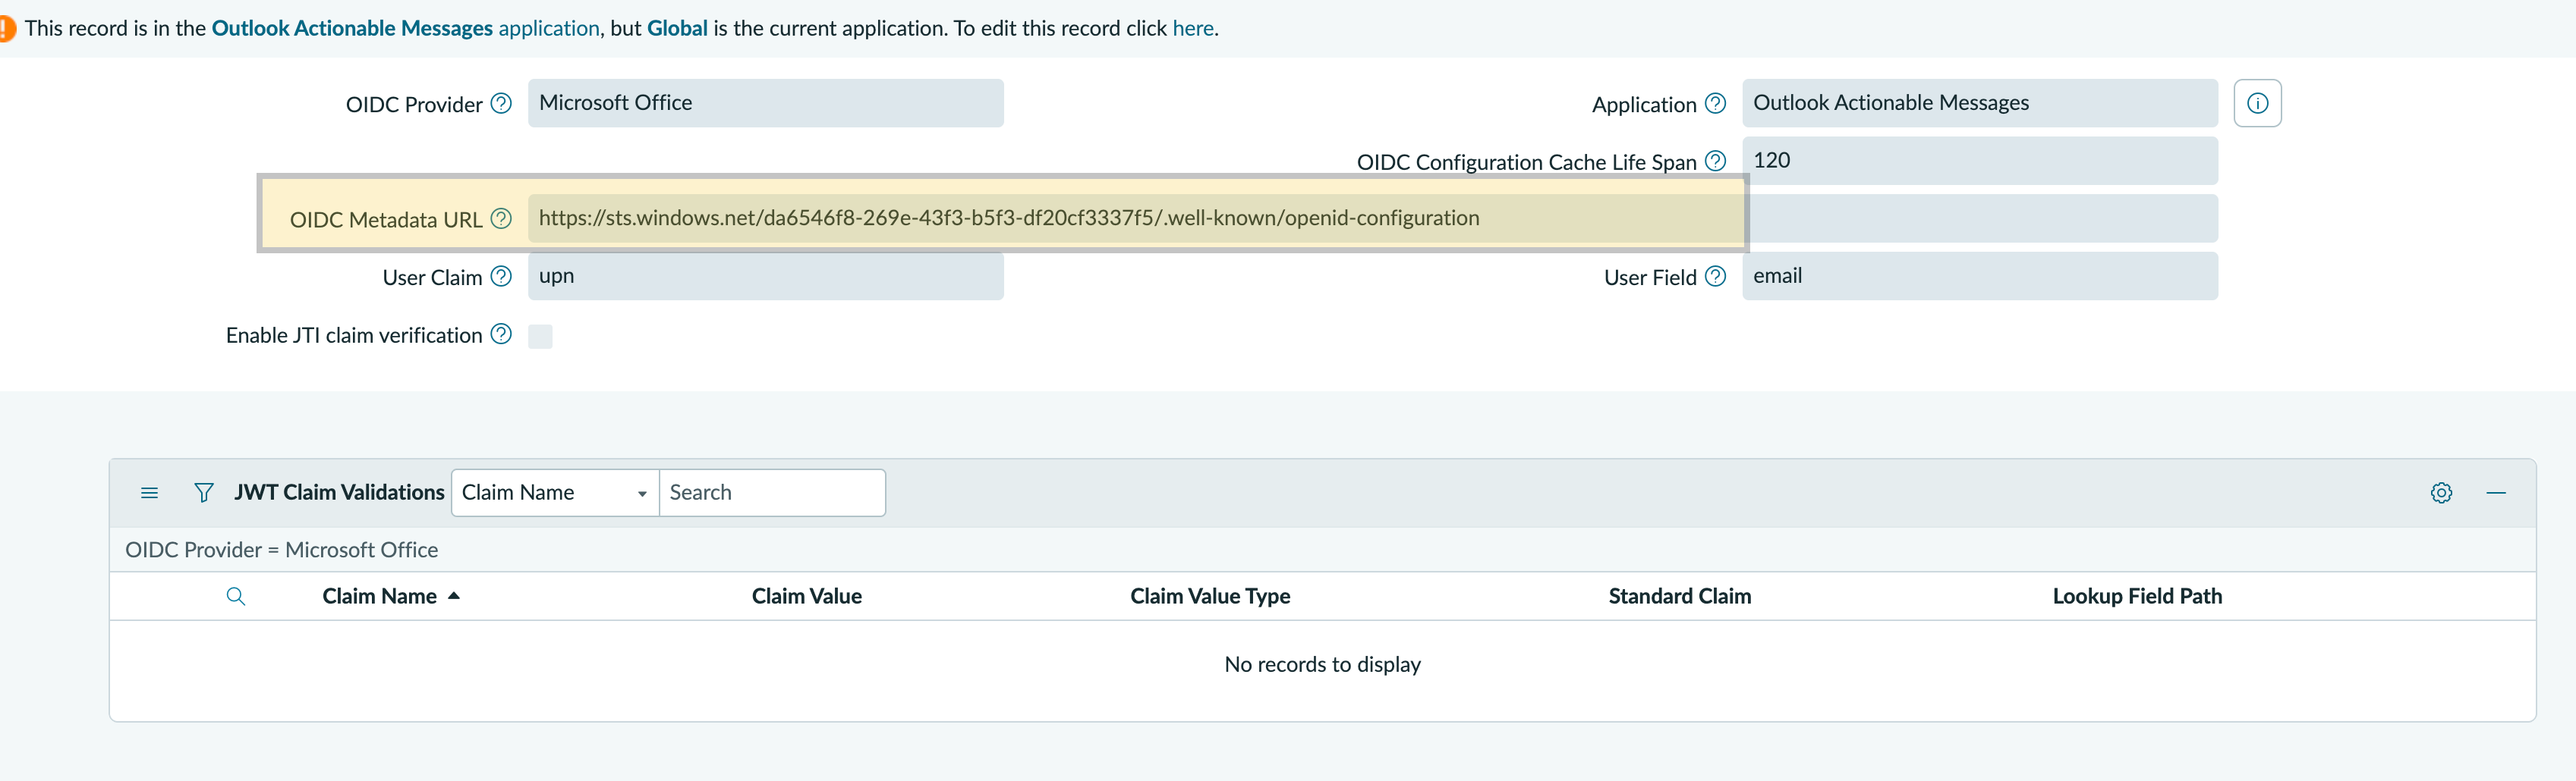Enable JTI claim verification checkbox
Image resolution: width=2576 pixels, height=781 pixels.
click(x=540, y=337)
